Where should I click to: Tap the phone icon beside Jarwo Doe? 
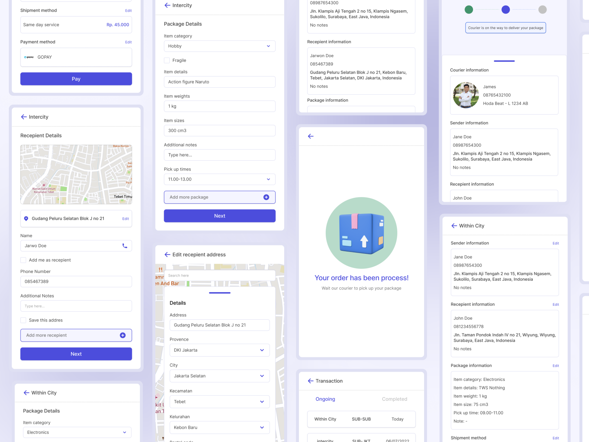pos(125,246)
